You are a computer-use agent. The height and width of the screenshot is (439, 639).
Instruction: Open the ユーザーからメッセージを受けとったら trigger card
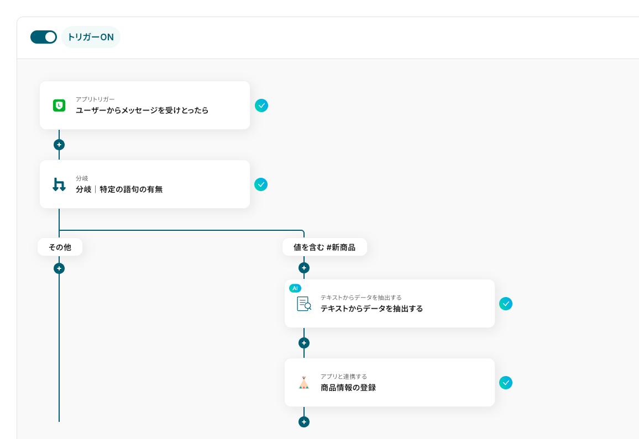[145, 105]
